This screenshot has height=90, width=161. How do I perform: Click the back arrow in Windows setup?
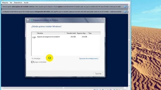pyautogui.click(x=28, y=20)
